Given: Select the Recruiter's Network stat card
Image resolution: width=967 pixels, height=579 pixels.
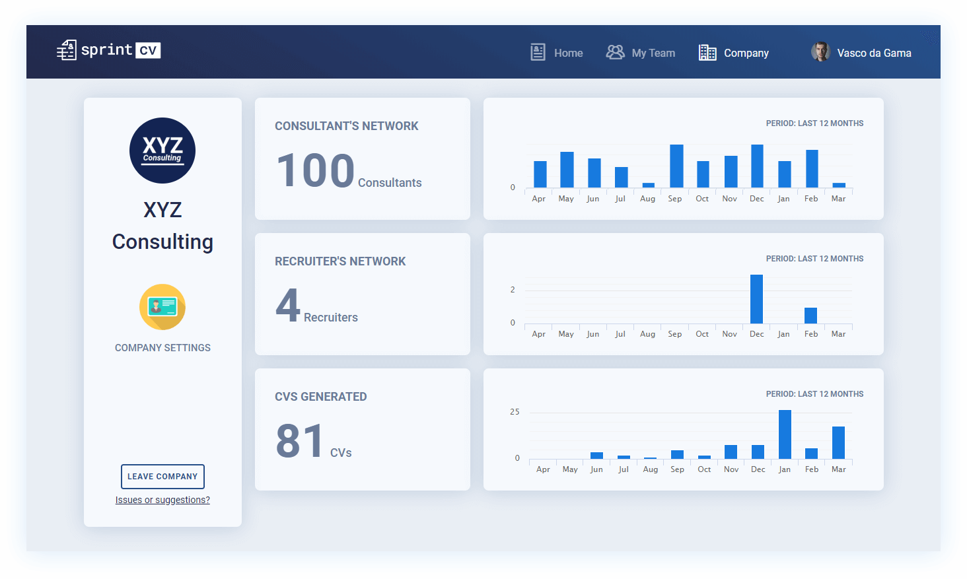Looking at the screenshot, I should [362, 294].
